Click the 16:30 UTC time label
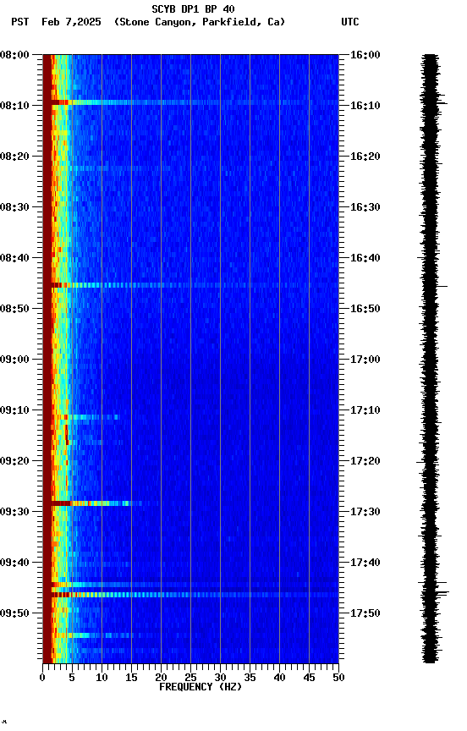The width and height of the screenshot is (467, 731). 365,207
